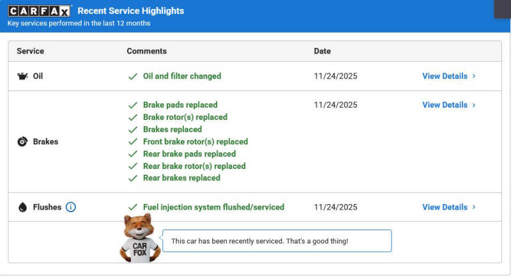Expand Brakes details using the chevron arrow
The width and height of the screenshot is (511, 276).
tap(474, 105)
